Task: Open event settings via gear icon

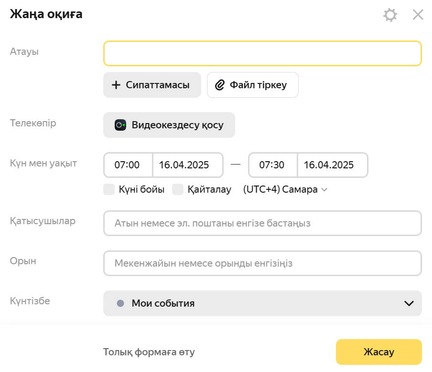Action: click(390, 15)
